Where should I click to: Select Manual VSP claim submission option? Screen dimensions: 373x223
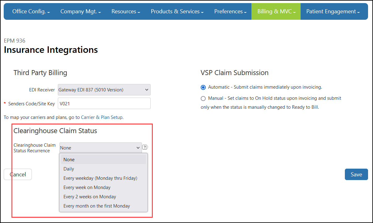pyautogui.click(x=203, y=99)
